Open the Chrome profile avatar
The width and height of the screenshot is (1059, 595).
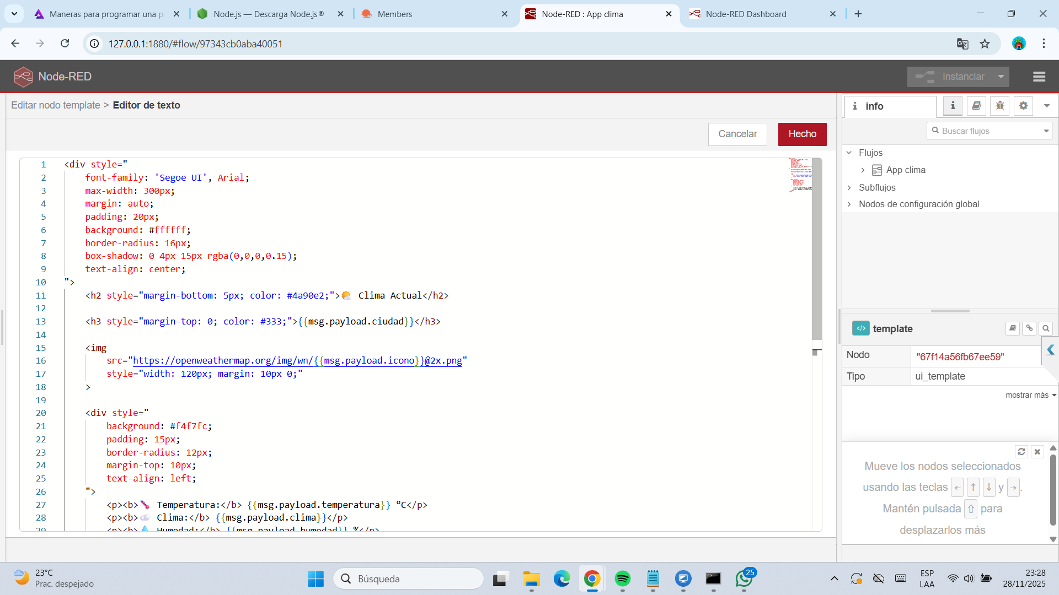[1019, 44]
